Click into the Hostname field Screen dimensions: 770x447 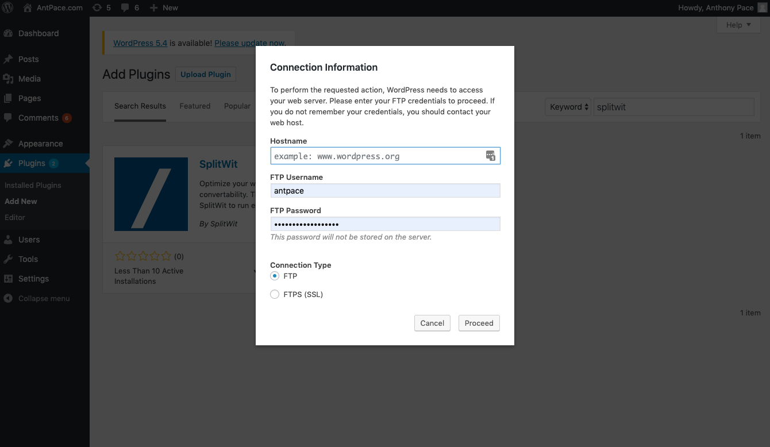(x=385, y=156)
